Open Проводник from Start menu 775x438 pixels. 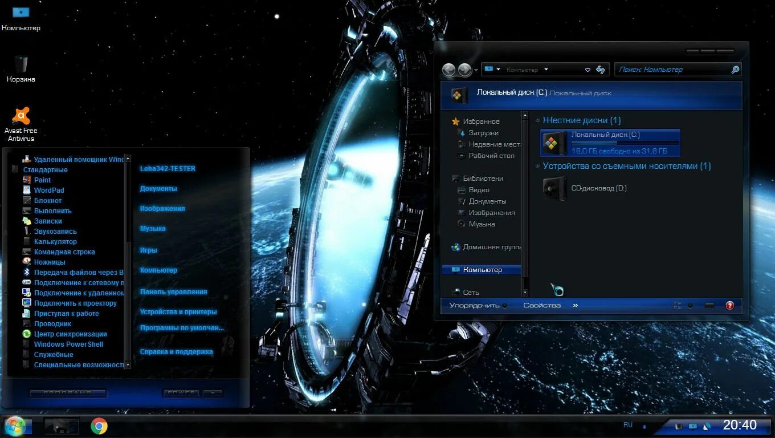[47, 324]
